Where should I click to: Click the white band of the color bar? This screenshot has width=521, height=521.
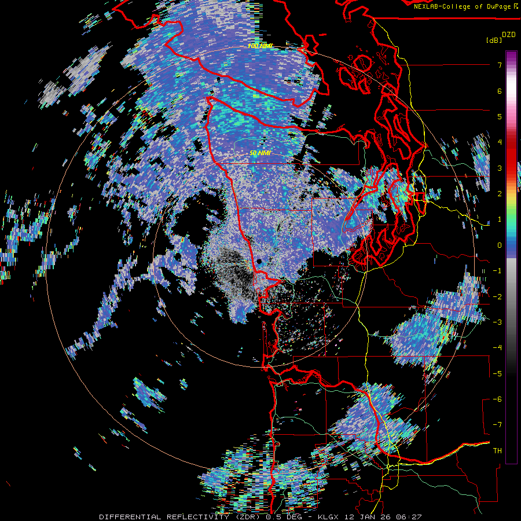click(511, 86)
